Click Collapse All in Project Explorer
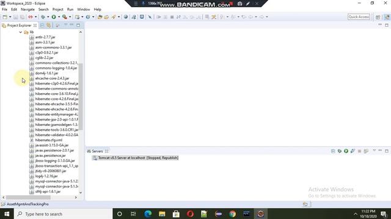391x219 pixels. 42,26
